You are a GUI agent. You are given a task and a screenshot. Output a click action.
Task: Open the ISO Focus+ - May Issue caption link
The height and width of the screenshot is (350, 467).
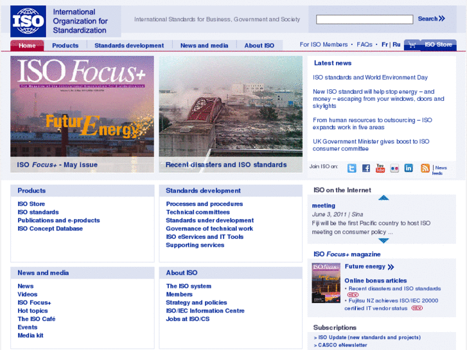click(57, 164)
